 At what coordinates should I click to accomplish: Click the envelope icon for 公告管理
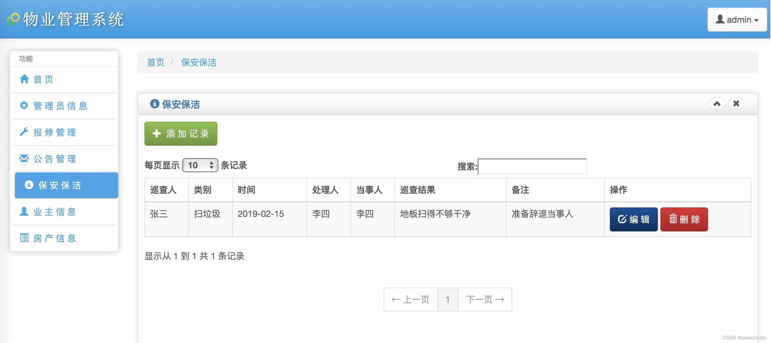point(24,158)
